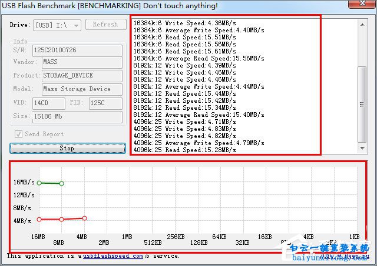Viewport: 377px width, 266px height.
Task: Click the red write-speed point at 8MB
Action: tap(61, 220)
